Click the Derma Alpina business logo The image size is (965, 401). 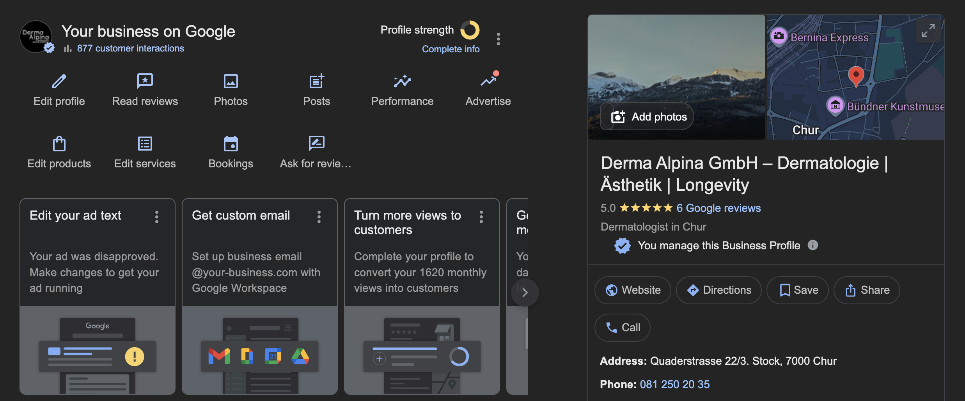tap(36, 37)
